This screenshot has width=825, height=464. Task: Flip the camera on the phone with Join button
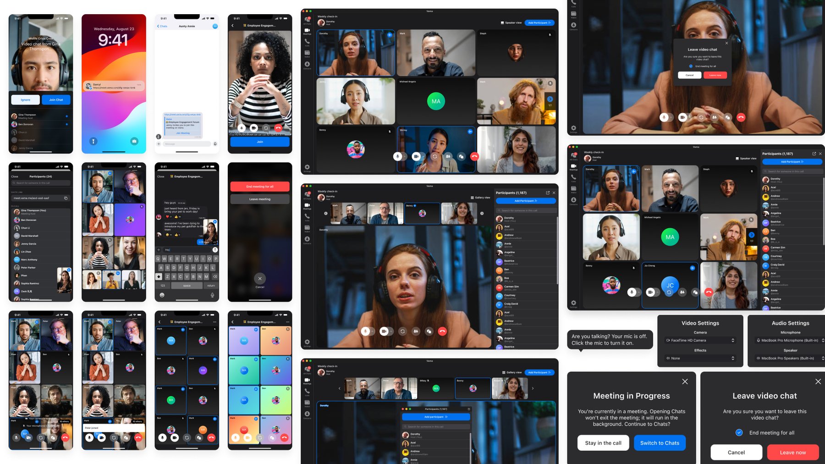tap(266, 128)
